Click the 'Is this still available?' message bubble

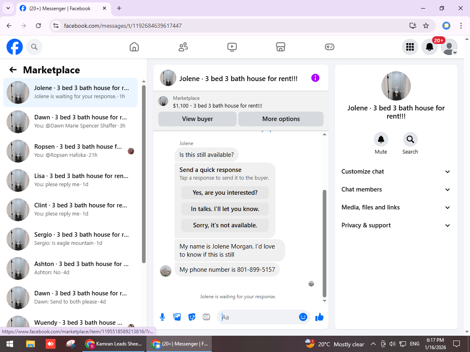coord(206,155)
